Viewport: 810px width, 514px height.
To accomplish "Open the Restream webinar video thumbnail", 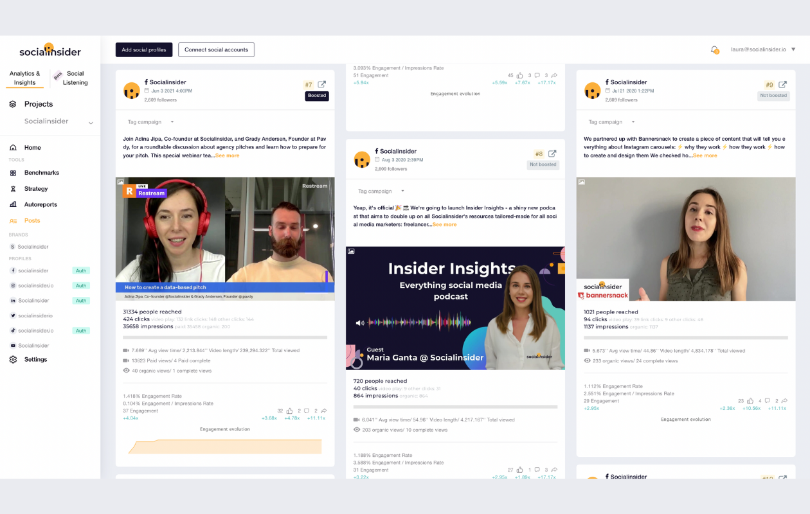I will (225, 239).
